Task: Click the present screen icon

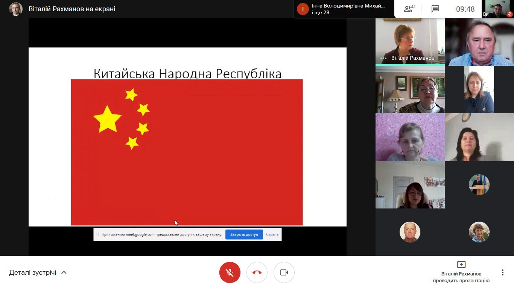Action: tap(461, 265)
